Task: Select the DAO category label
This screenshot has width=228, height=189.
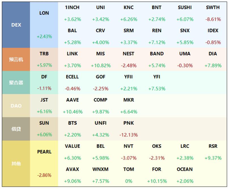Action: 16,106
